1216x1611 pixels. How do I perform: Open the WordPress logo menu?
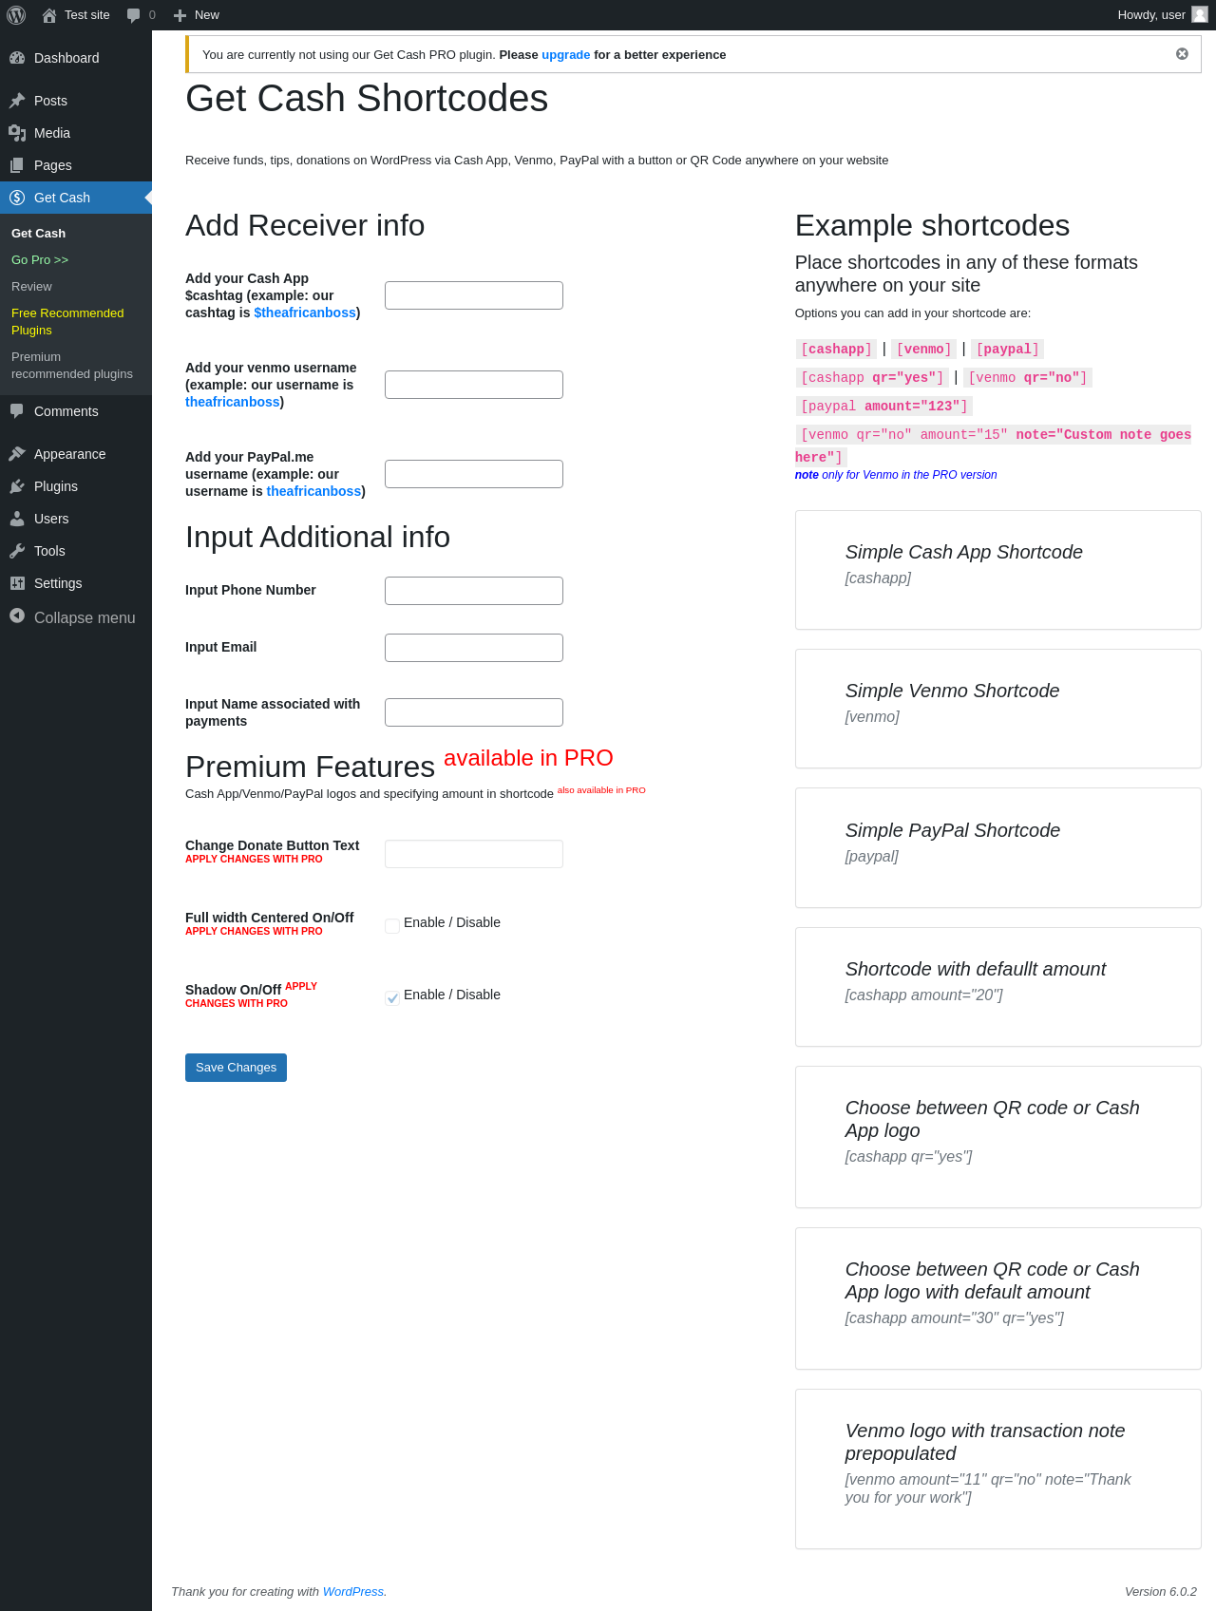[x=16, y=15]
